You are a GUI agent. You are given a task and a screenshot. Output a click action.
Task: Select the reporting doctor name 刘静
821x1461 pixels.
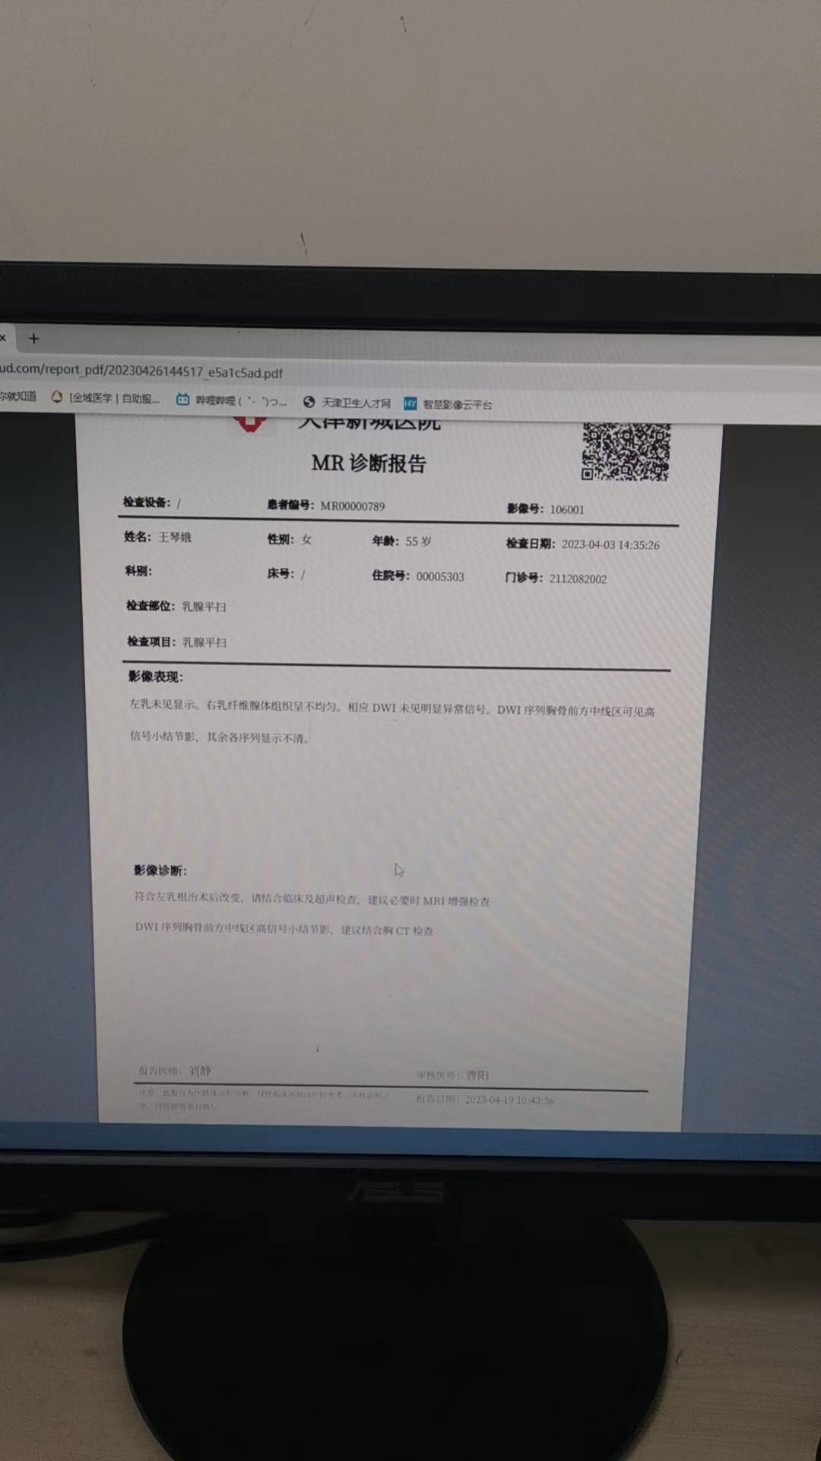(200, 1071)
